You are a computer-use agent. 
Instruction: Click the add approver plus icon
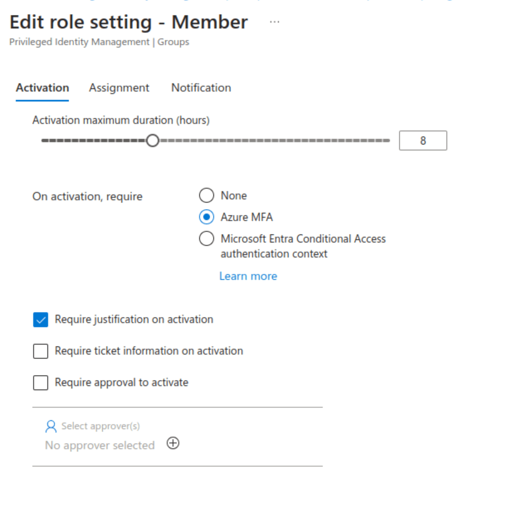(173, 444)
